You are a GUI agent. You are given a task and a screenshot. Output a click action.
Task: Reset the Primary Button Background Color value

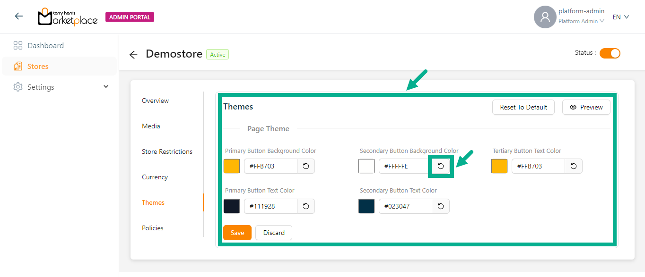[306, 166]
